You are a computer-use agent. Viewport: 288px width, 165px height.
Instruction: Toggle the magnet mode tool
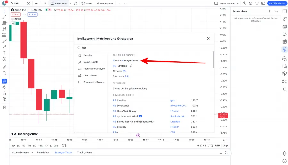4,81
